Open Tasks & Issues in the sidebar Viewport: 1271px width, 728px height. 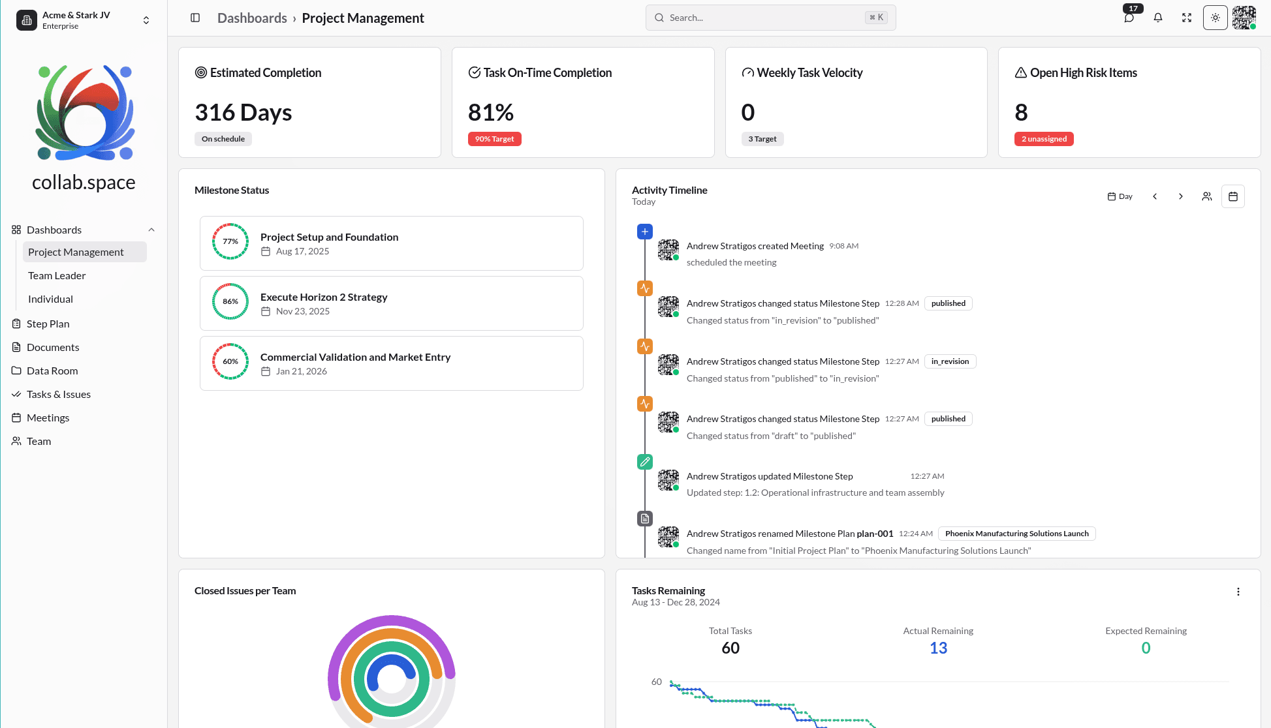[58, 394]
